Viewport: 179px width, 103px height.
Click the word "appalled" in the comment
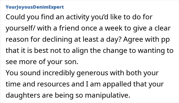tap(117, 84)
